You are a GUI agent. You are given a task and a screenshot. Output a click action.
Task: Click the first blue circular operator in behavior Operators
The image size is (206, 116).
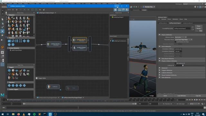[9, 44]
